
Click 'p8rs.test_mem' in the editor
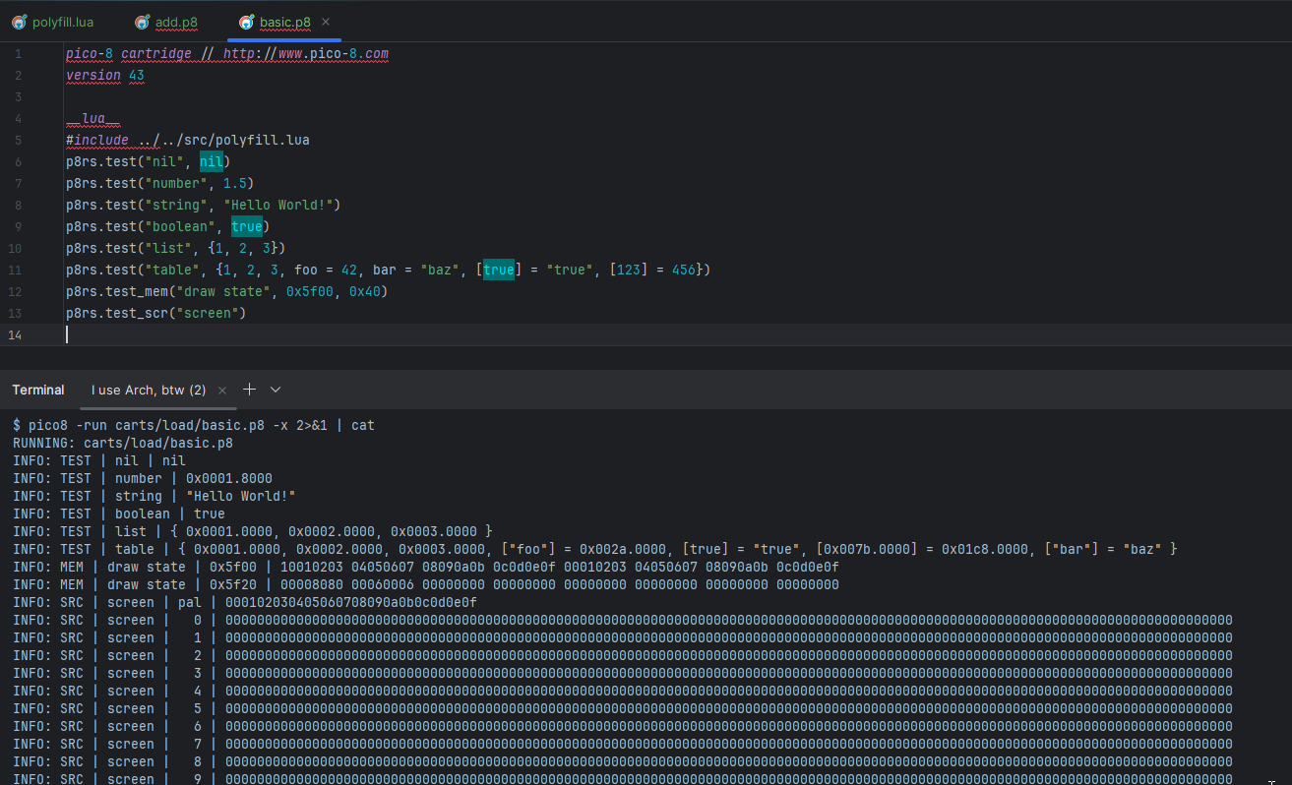(x=117, y=291)
